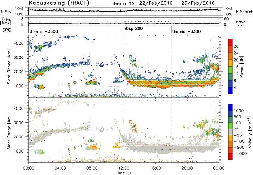Click the '20:00' time axis tick label
Screen dimensions: 253x175
click(x=187, y=168)
